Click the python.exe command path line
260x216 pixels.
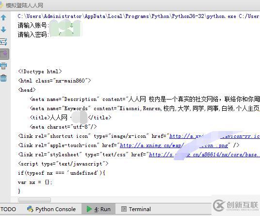(138, 16)
